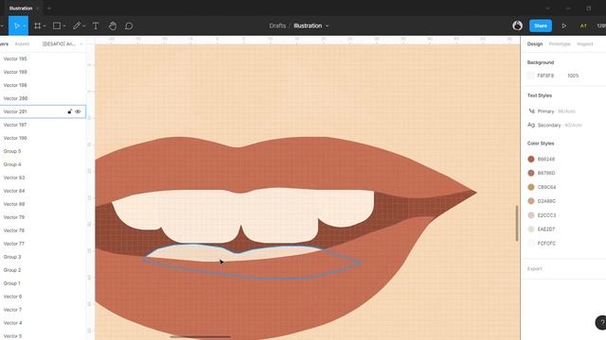Open the Drafts breadcrumb link

277,25
